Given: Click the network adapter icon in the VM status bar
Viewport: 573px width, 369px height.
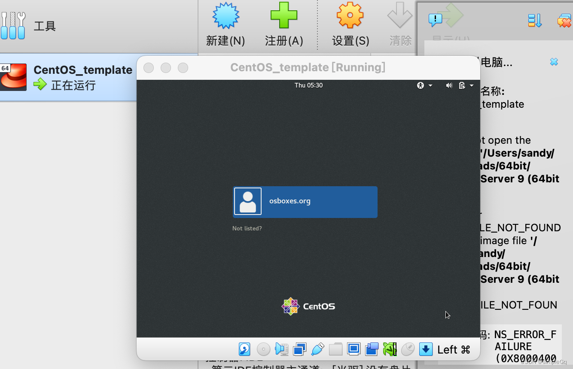Looking at the screenshot, I should tap(299, 349).
